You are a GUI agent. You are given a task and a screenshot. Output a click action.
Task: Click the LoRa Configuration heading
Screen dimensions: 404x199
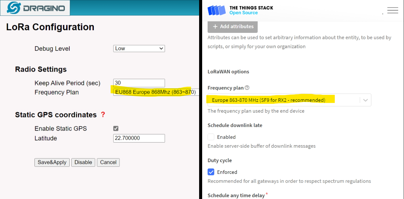click(50, 27)
